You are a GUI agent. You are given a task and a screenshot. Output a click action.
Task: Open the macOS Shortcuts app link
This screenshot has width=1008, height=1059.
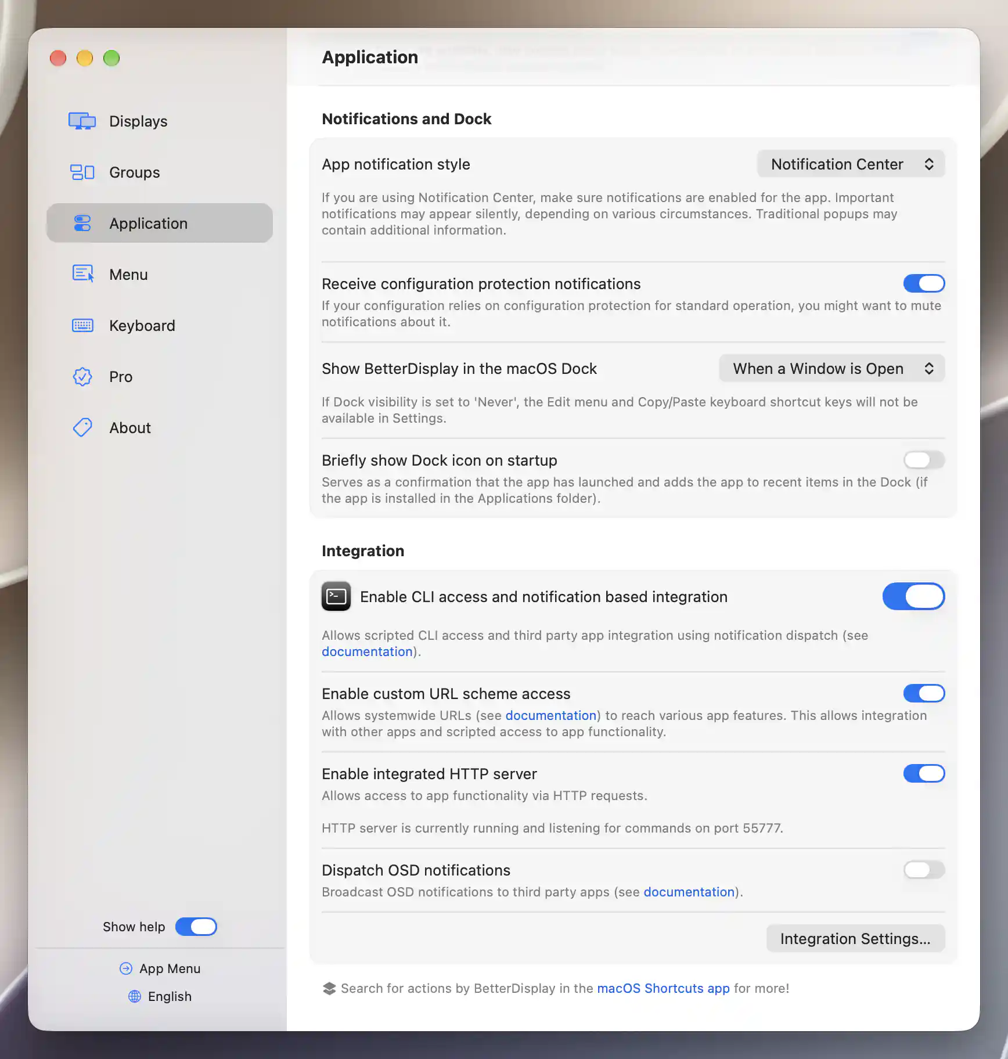click(x=663, y=988)
